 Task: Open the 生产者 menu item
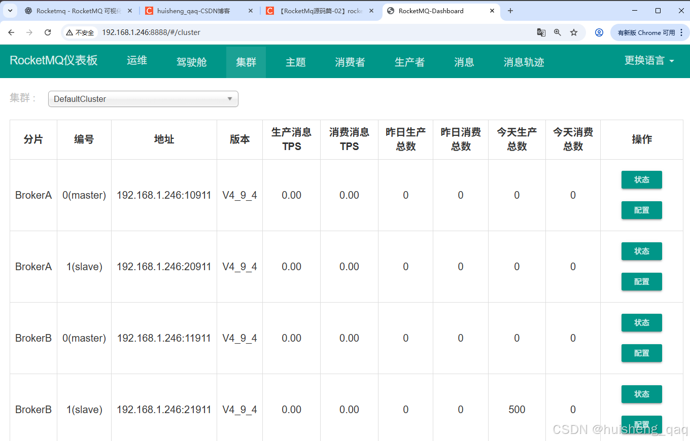[410, 62]
